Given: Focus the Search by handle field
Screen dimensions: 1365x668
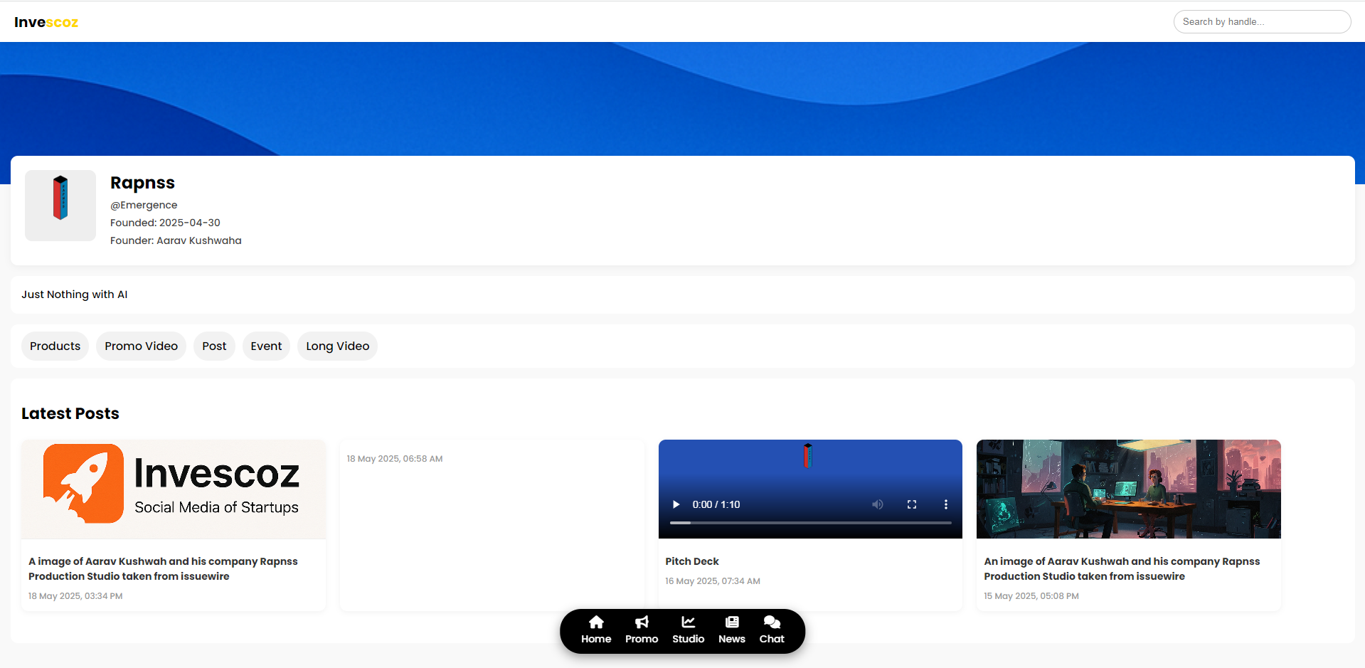Looking at the screenshot, I should tap(1262, 22).
